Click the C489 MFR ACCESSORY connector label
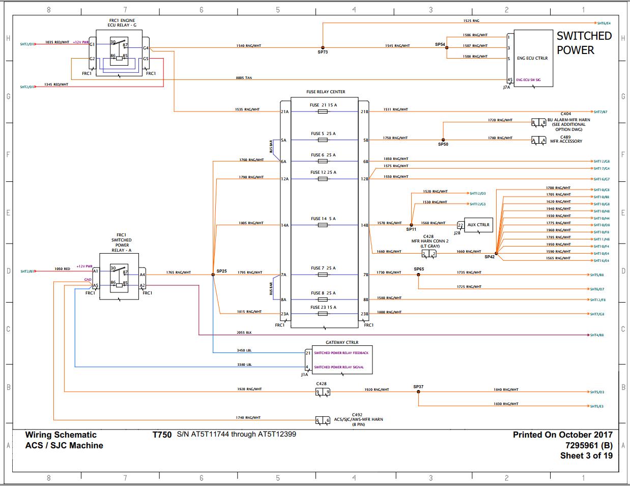The image size is (630, 486). click(x=566, y=139)
